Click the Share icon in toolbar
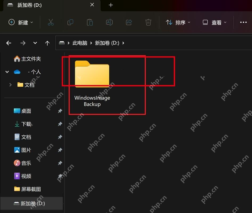252x213 pixels. [129, 22]
